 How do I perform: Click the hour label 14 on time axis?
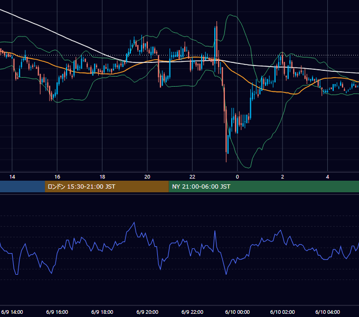(x=12, y=177)
